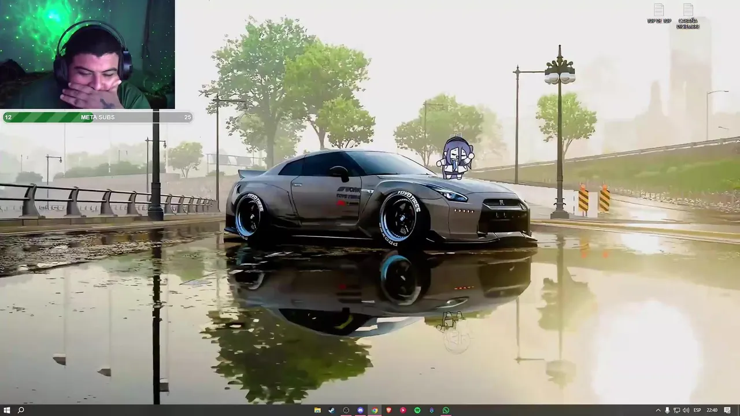
Task: Switch to Google Chrome in the taskbar
Action: (x=375, y=410)
